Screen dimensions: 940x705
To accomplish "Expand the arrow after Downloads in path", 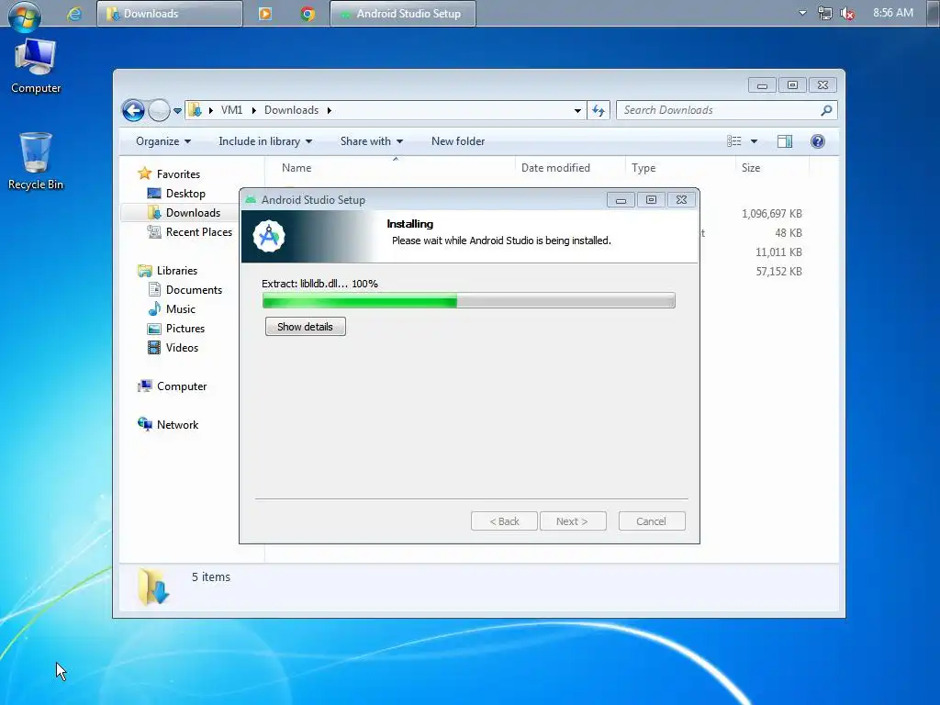I will (330, 110).
